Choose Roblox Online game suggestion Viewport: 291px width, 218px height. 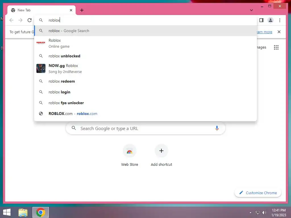145,43
